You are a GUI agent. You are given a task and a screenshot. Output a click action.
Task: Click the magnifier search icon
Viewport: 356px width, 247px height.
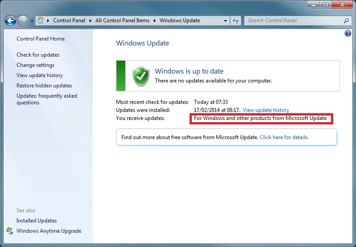pyautogui.click(x=346, y=21)
